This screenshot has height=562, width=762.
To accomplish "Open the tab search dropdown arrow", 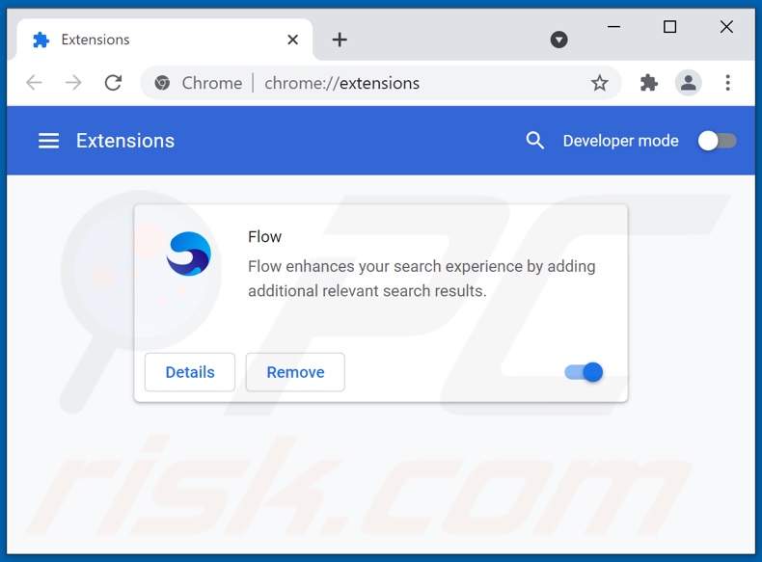I will [558, 40].
